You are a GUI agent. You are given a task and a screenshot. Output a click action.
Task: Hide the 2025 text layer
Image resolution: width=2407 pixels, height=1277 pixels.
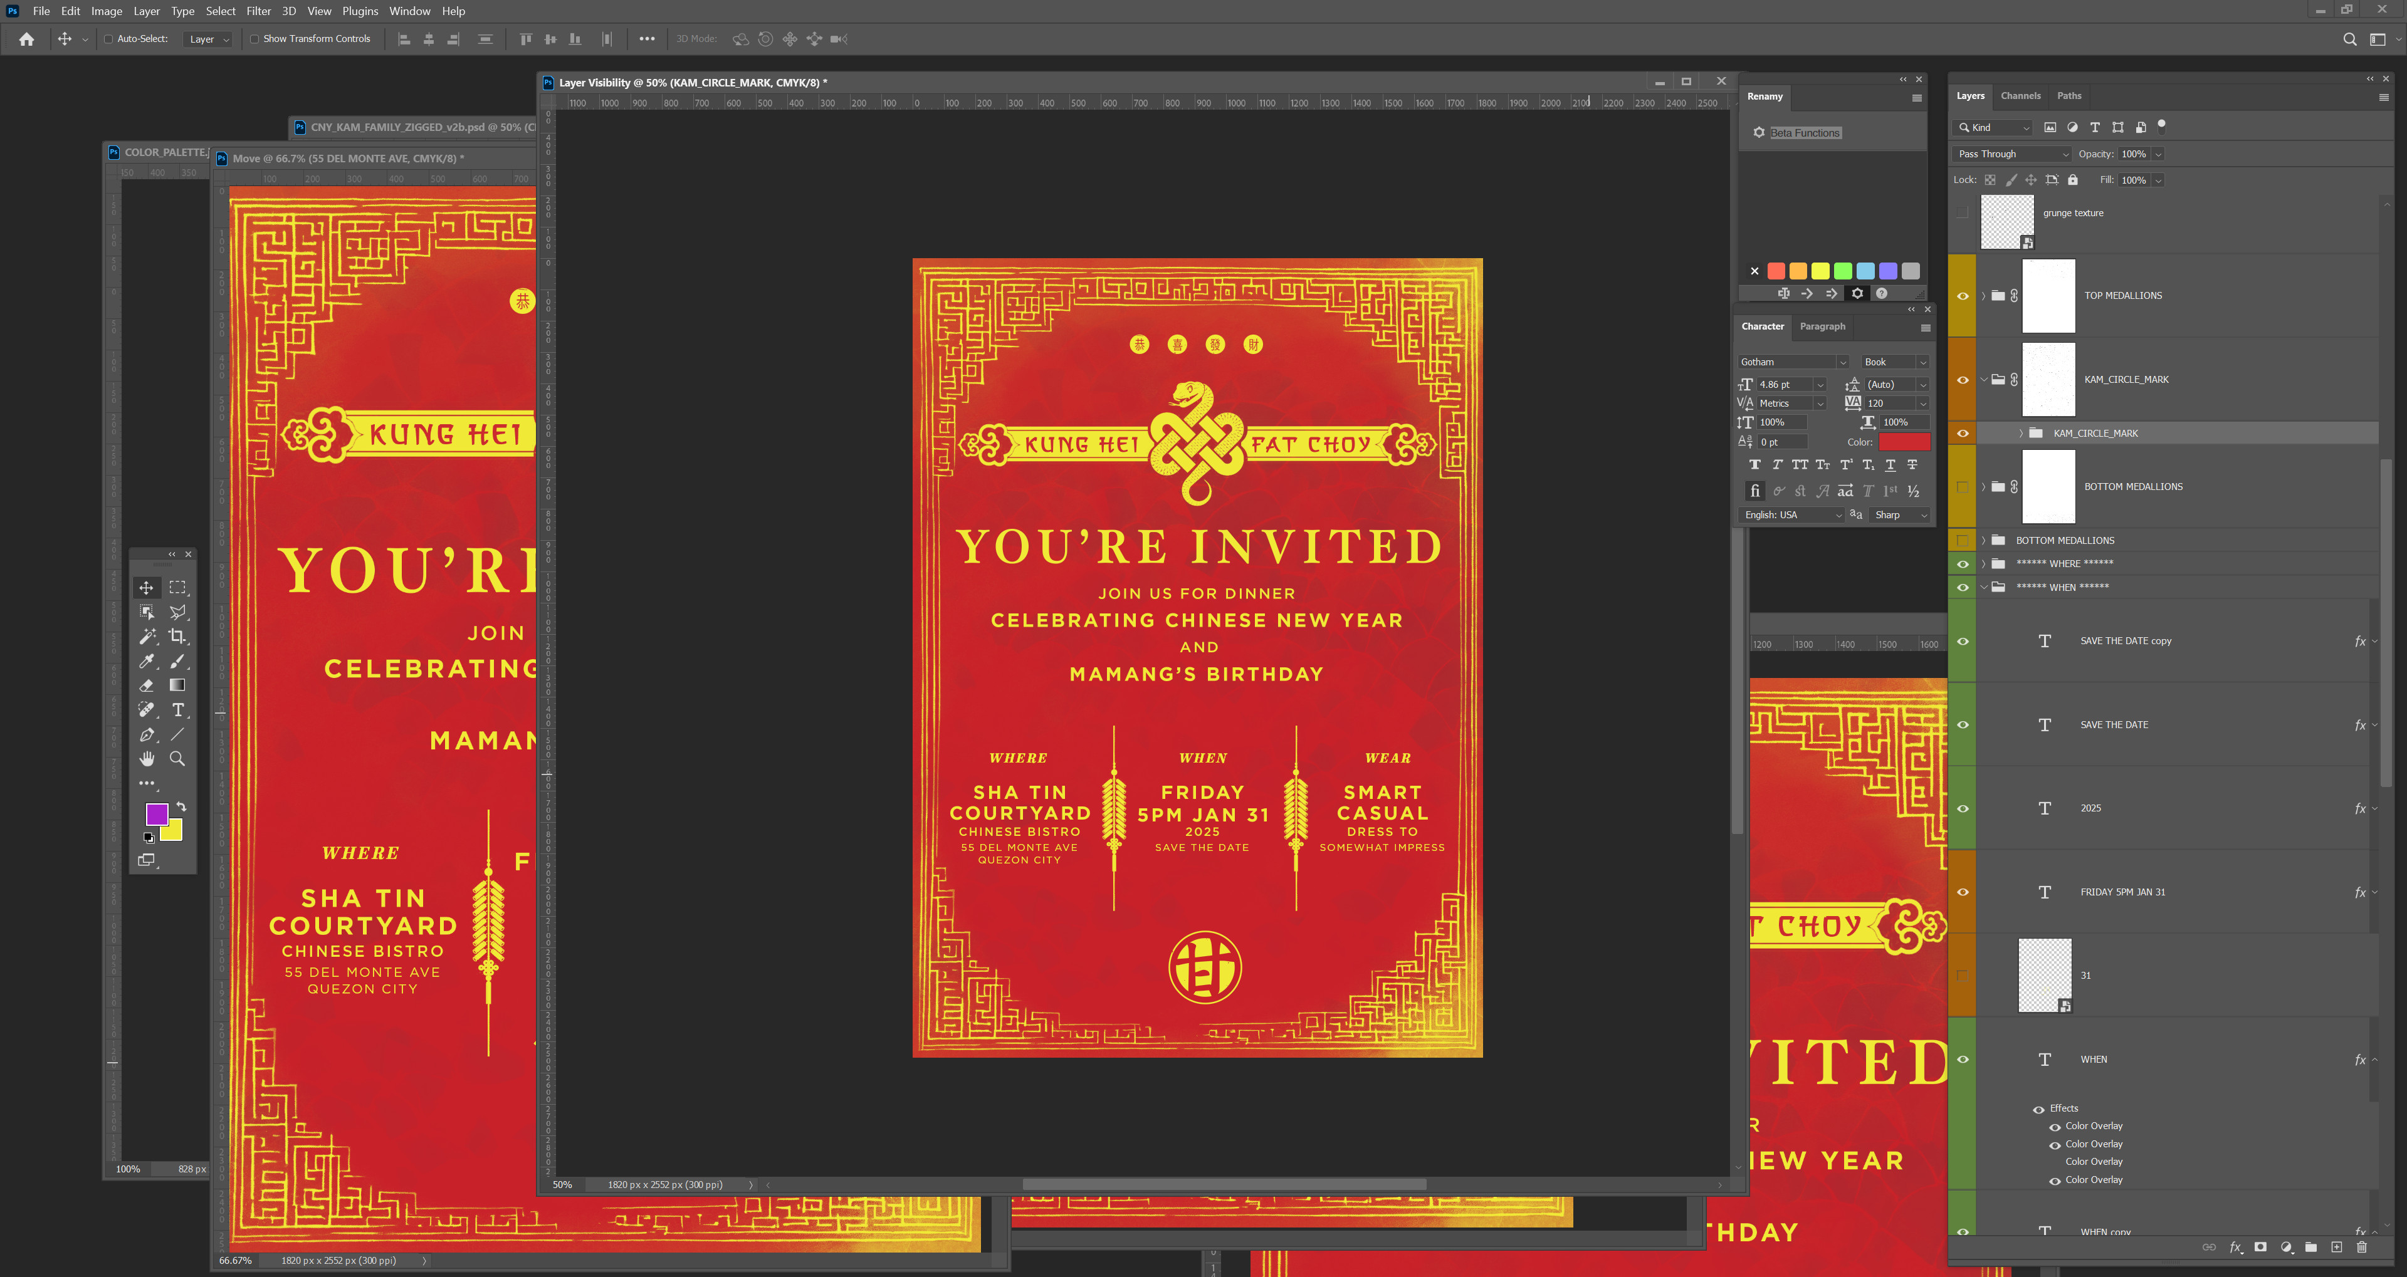1962,808
